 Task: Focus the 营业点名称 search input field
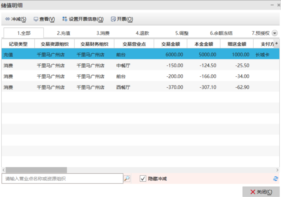pos(62,179)
